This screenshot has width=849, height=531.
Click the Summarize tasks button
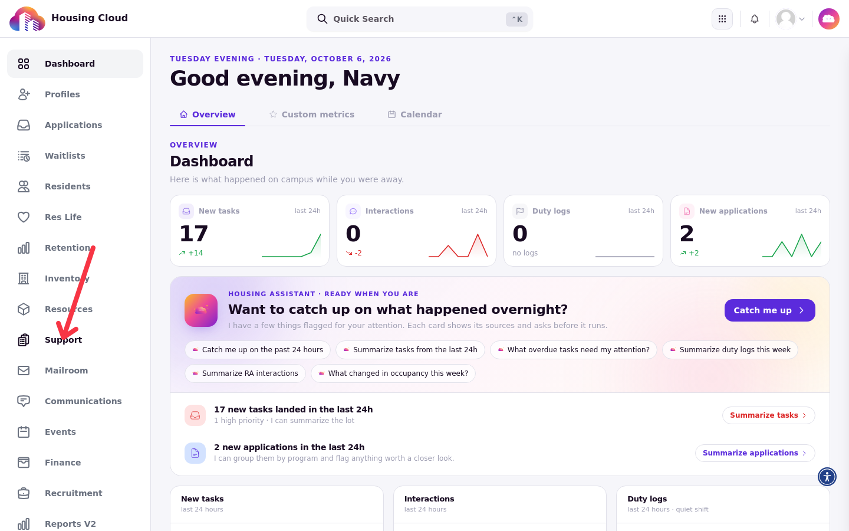coord(769,415)
